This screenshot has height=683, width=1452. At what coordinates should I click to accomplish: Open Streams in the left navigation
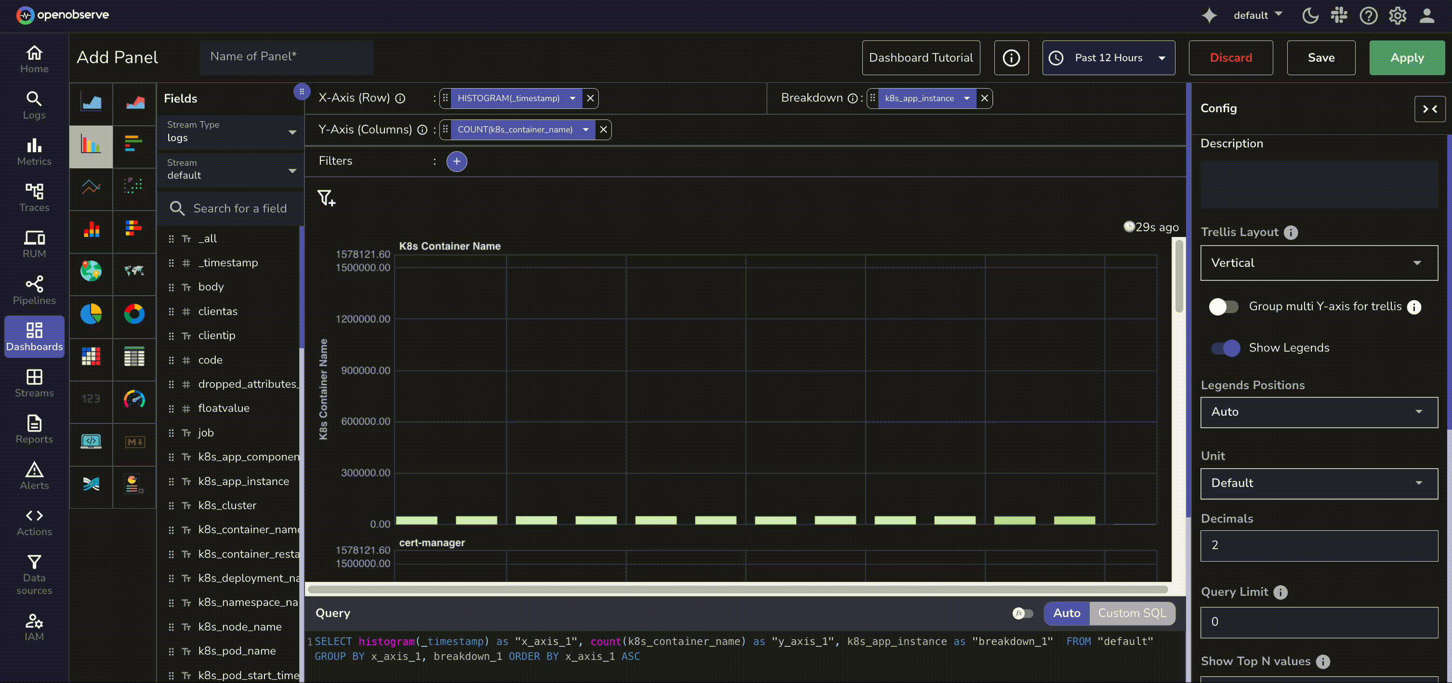(34, 382)
